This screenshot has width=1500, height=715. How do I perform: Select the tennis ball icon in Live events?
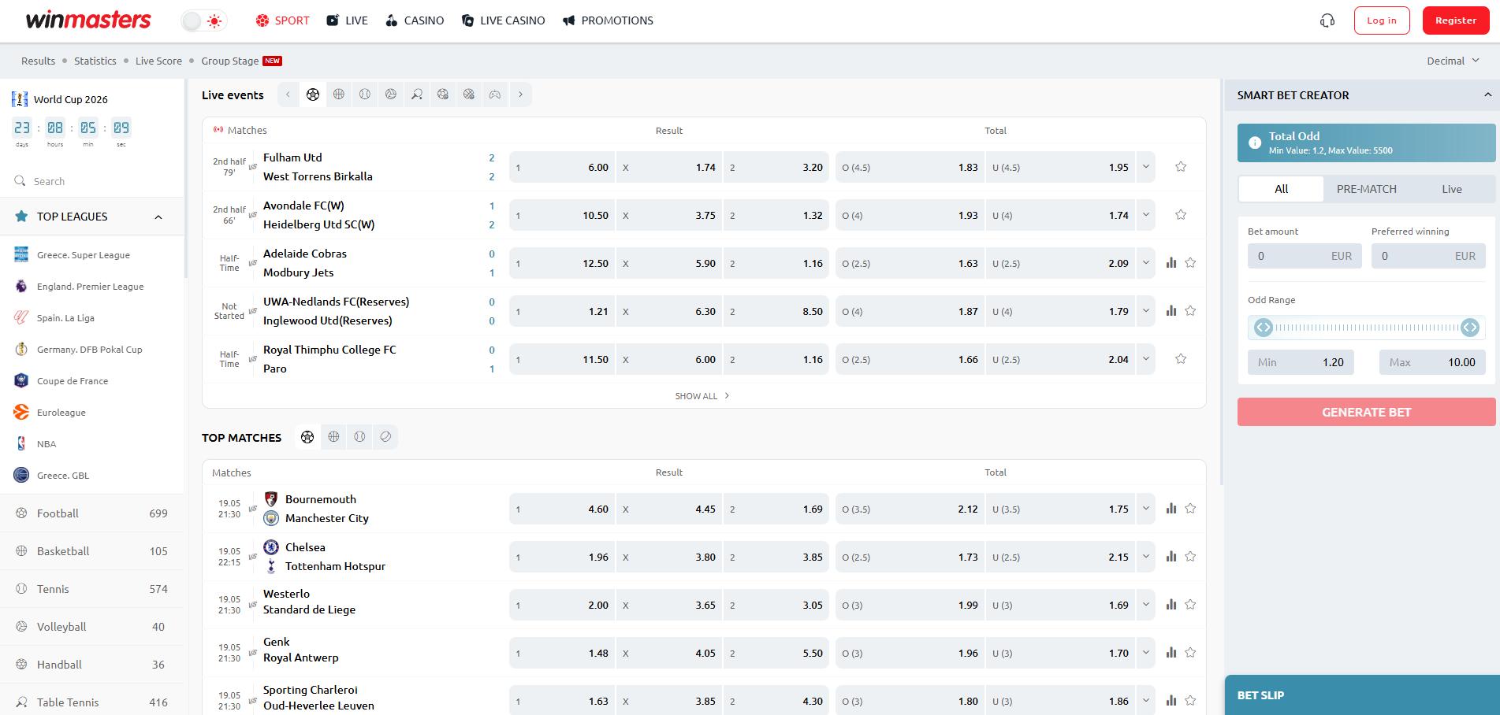pos(365,94)
